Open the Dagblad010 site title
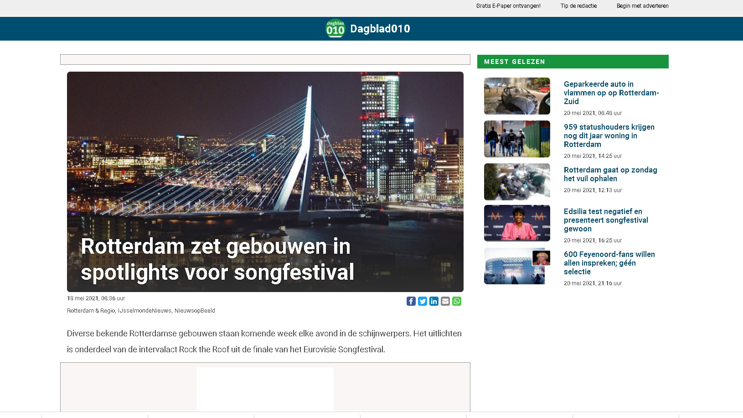 pyautogui.click(x=380, y=29)
